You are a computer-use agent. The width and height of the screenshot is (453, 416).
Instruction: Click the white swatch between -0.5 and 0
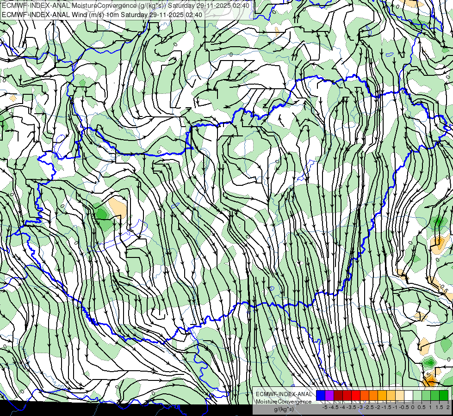point(409,396)
